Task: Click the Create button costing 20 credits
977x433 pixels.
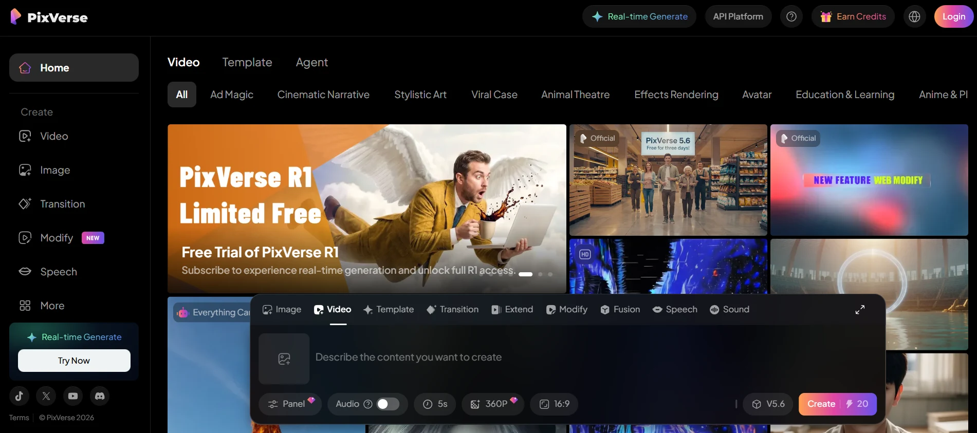Action: click(838, 404)
